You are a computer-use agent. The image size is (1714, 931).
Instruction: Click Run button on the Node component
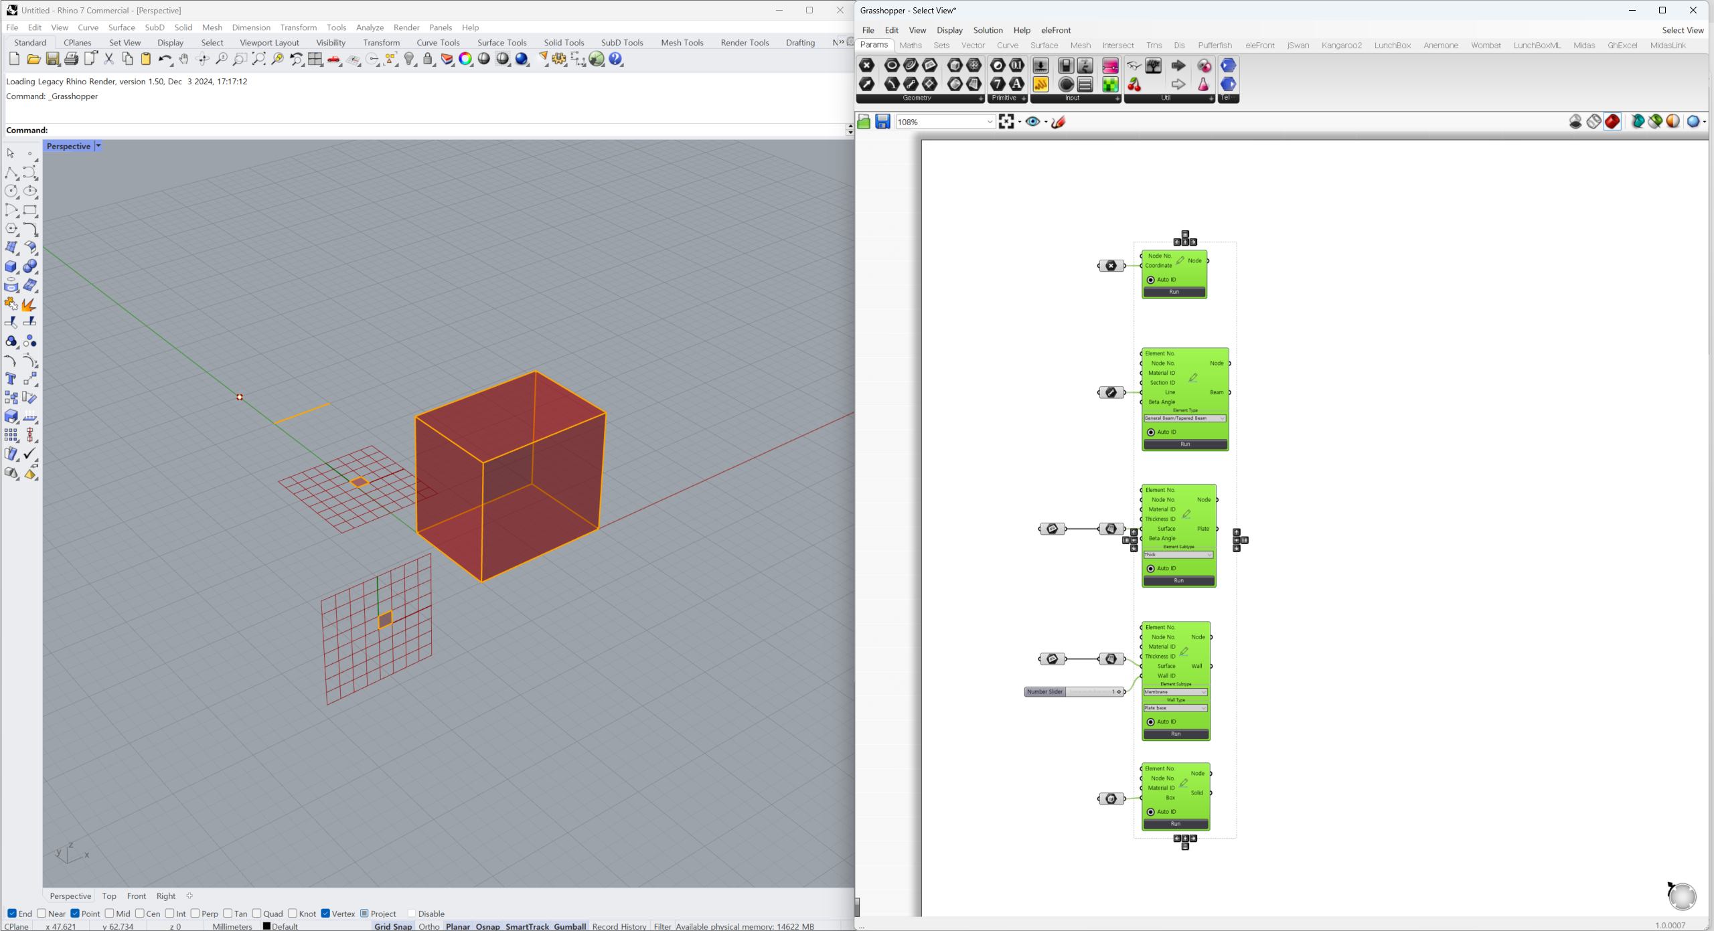pos(1174,292)
